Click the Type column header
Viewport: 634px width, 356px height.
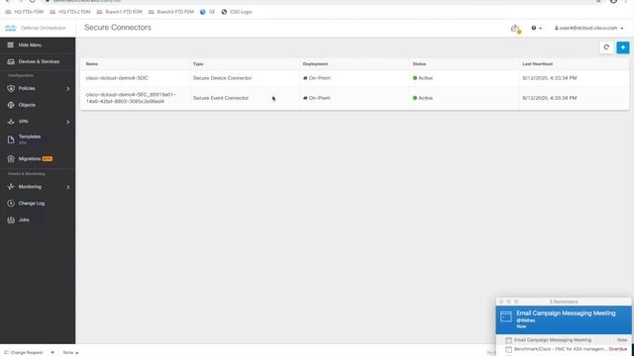click(198, 63)
